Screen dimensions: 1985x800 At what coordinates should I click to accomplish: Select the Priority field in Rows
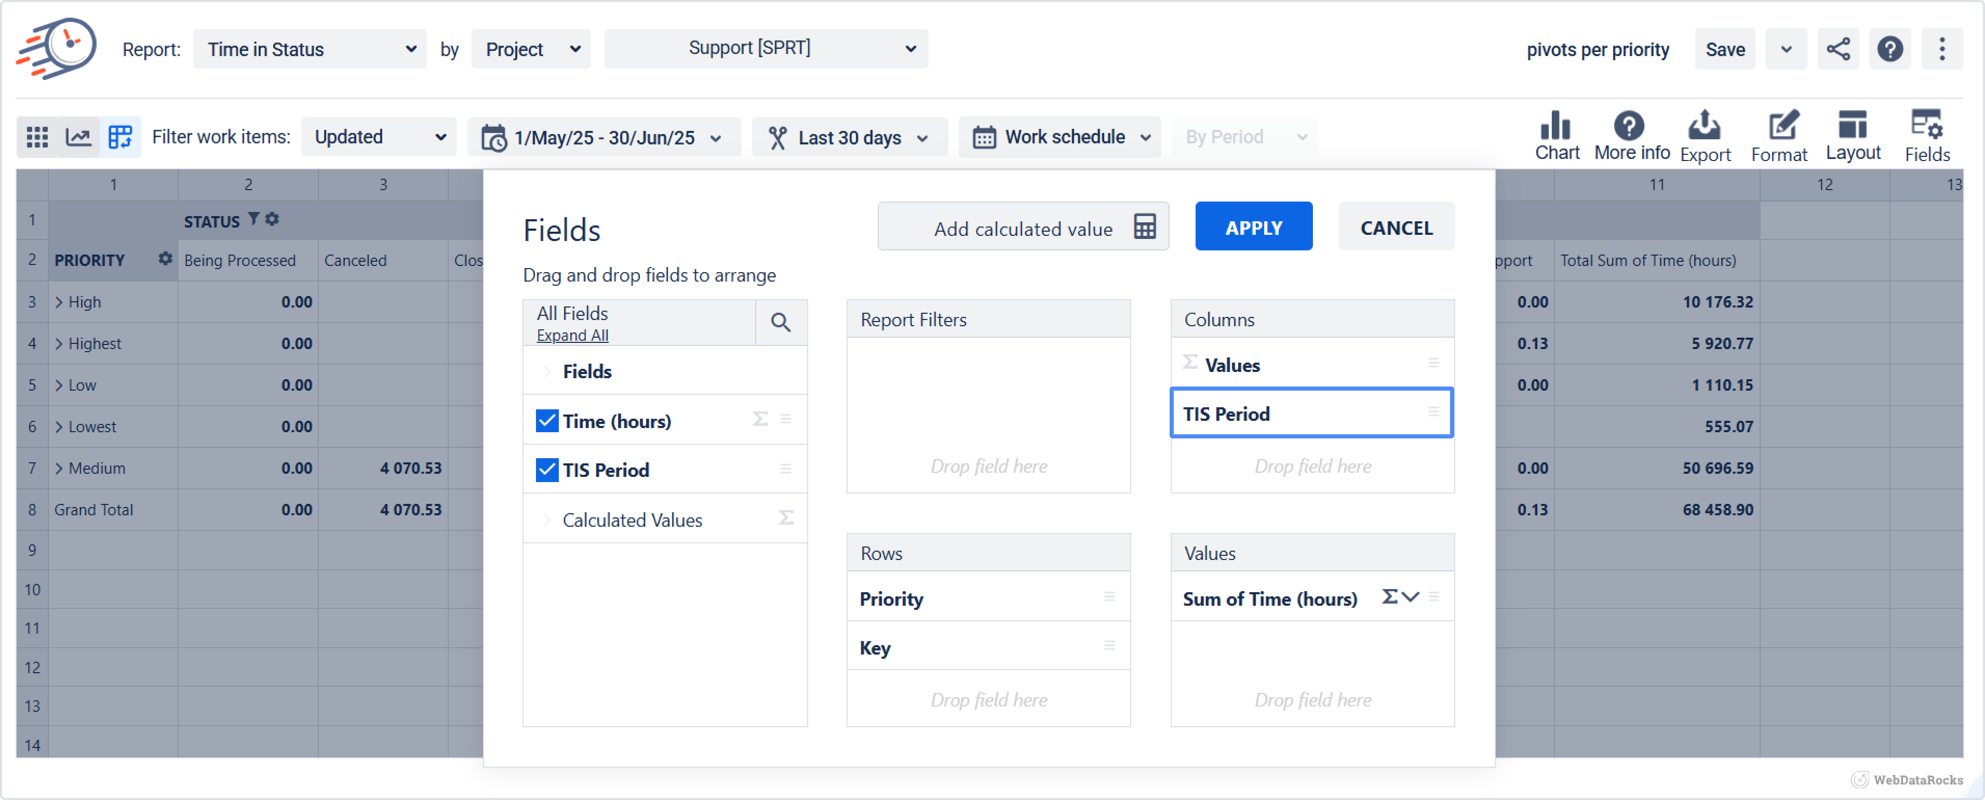892,599
